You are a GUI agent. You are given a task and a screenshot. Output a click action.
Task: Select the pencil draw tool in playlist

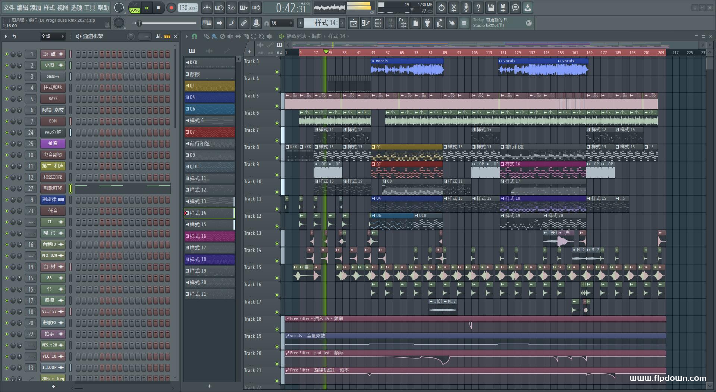pyautogui.click(x=207, y=36)
